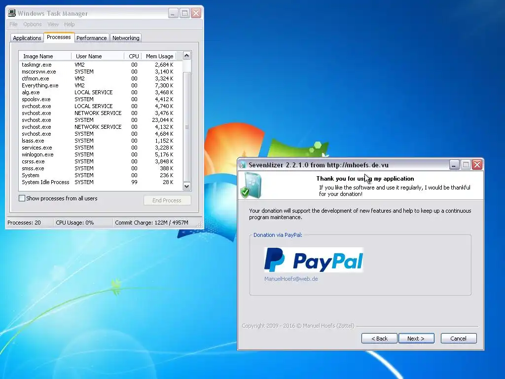Switch to the Networking tab
The height and width of the screenshot is (379, 505).
126,38
